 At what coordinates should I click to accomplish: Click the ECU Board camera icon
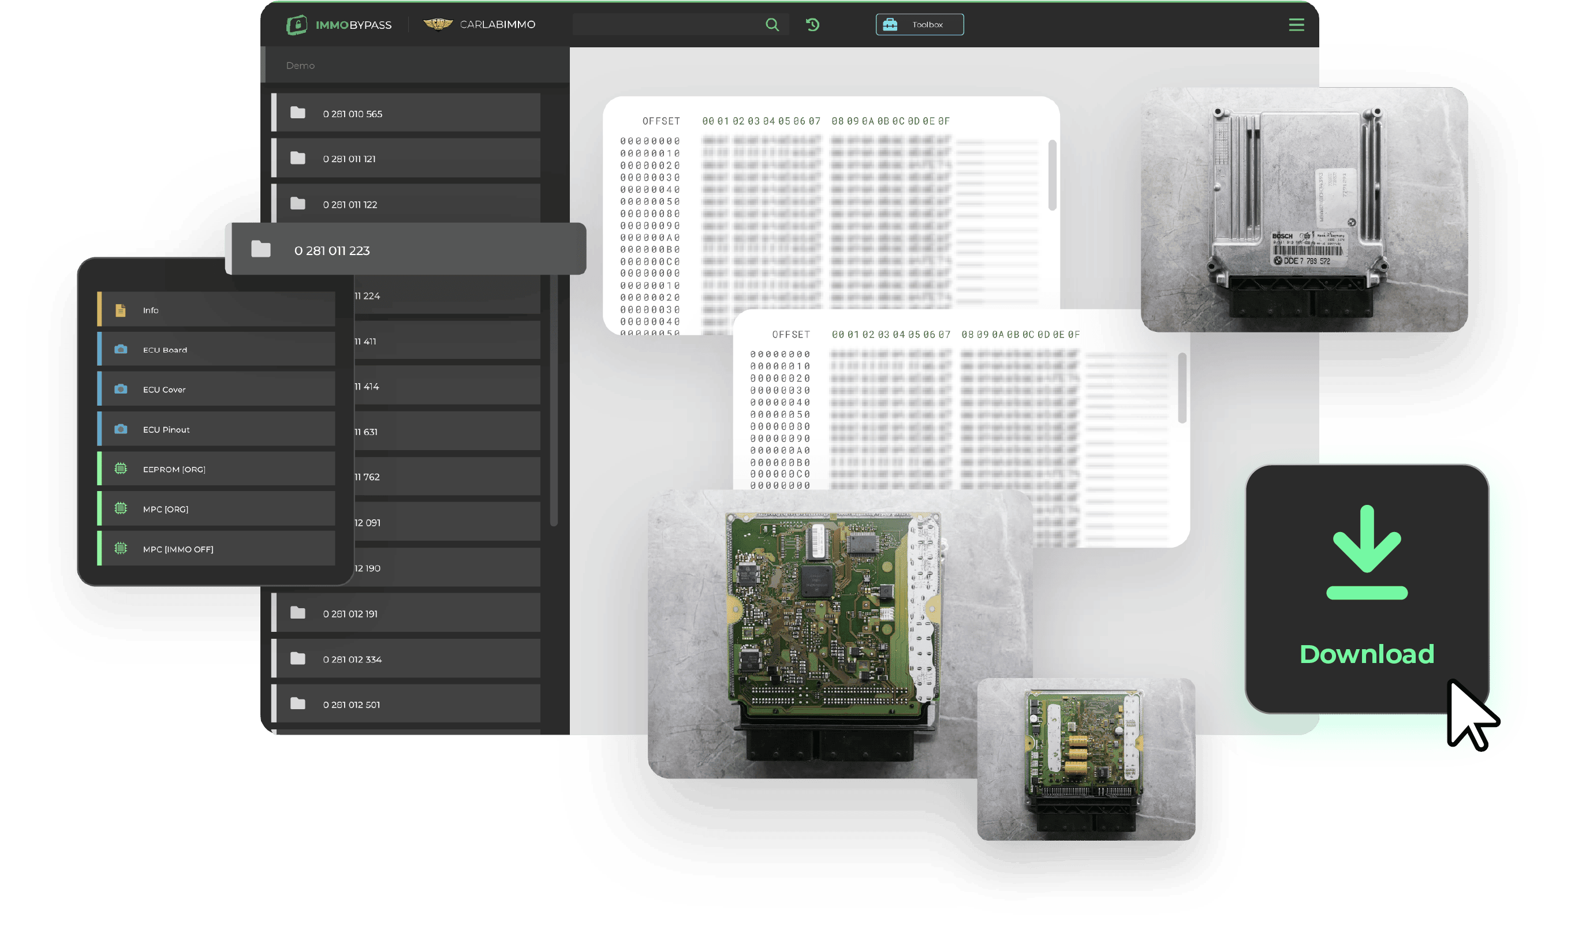(x=121, y=350)
